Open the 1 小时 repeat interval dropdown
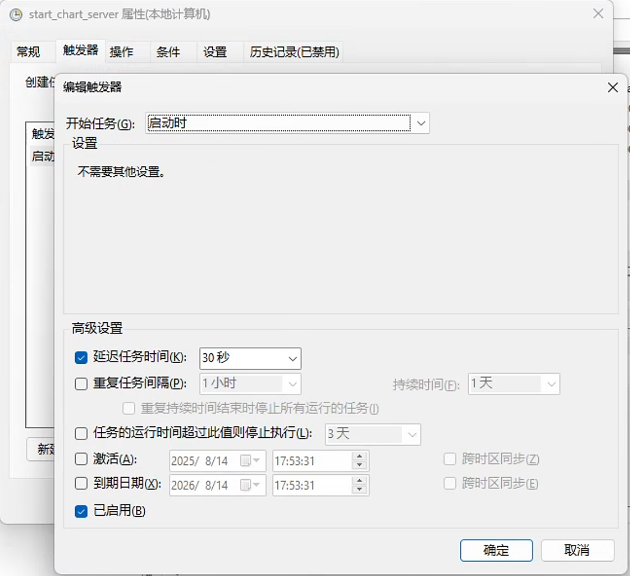The image size is (630, 576). pos(250,384)
